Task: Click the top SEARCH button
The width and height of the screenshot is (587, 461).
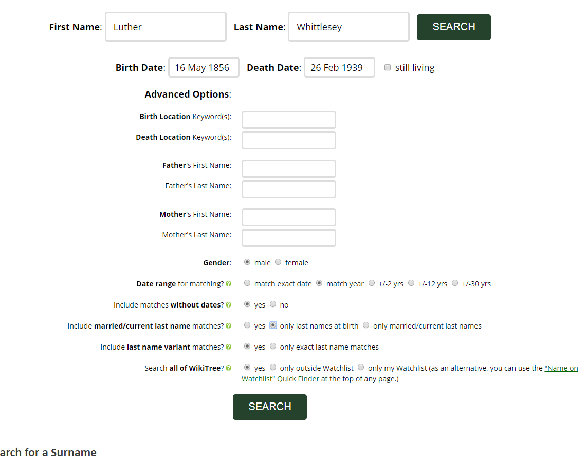Action: [454, 27]
